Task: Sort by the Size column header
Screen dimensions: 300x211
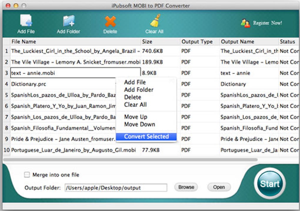Action: click(160, 42)
